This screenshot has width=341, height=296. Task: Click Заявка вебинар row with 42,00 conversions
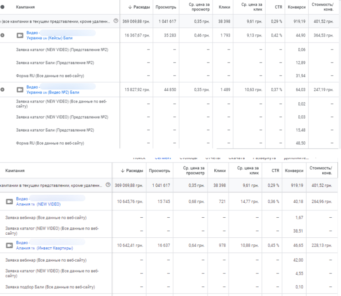point(46,260)
